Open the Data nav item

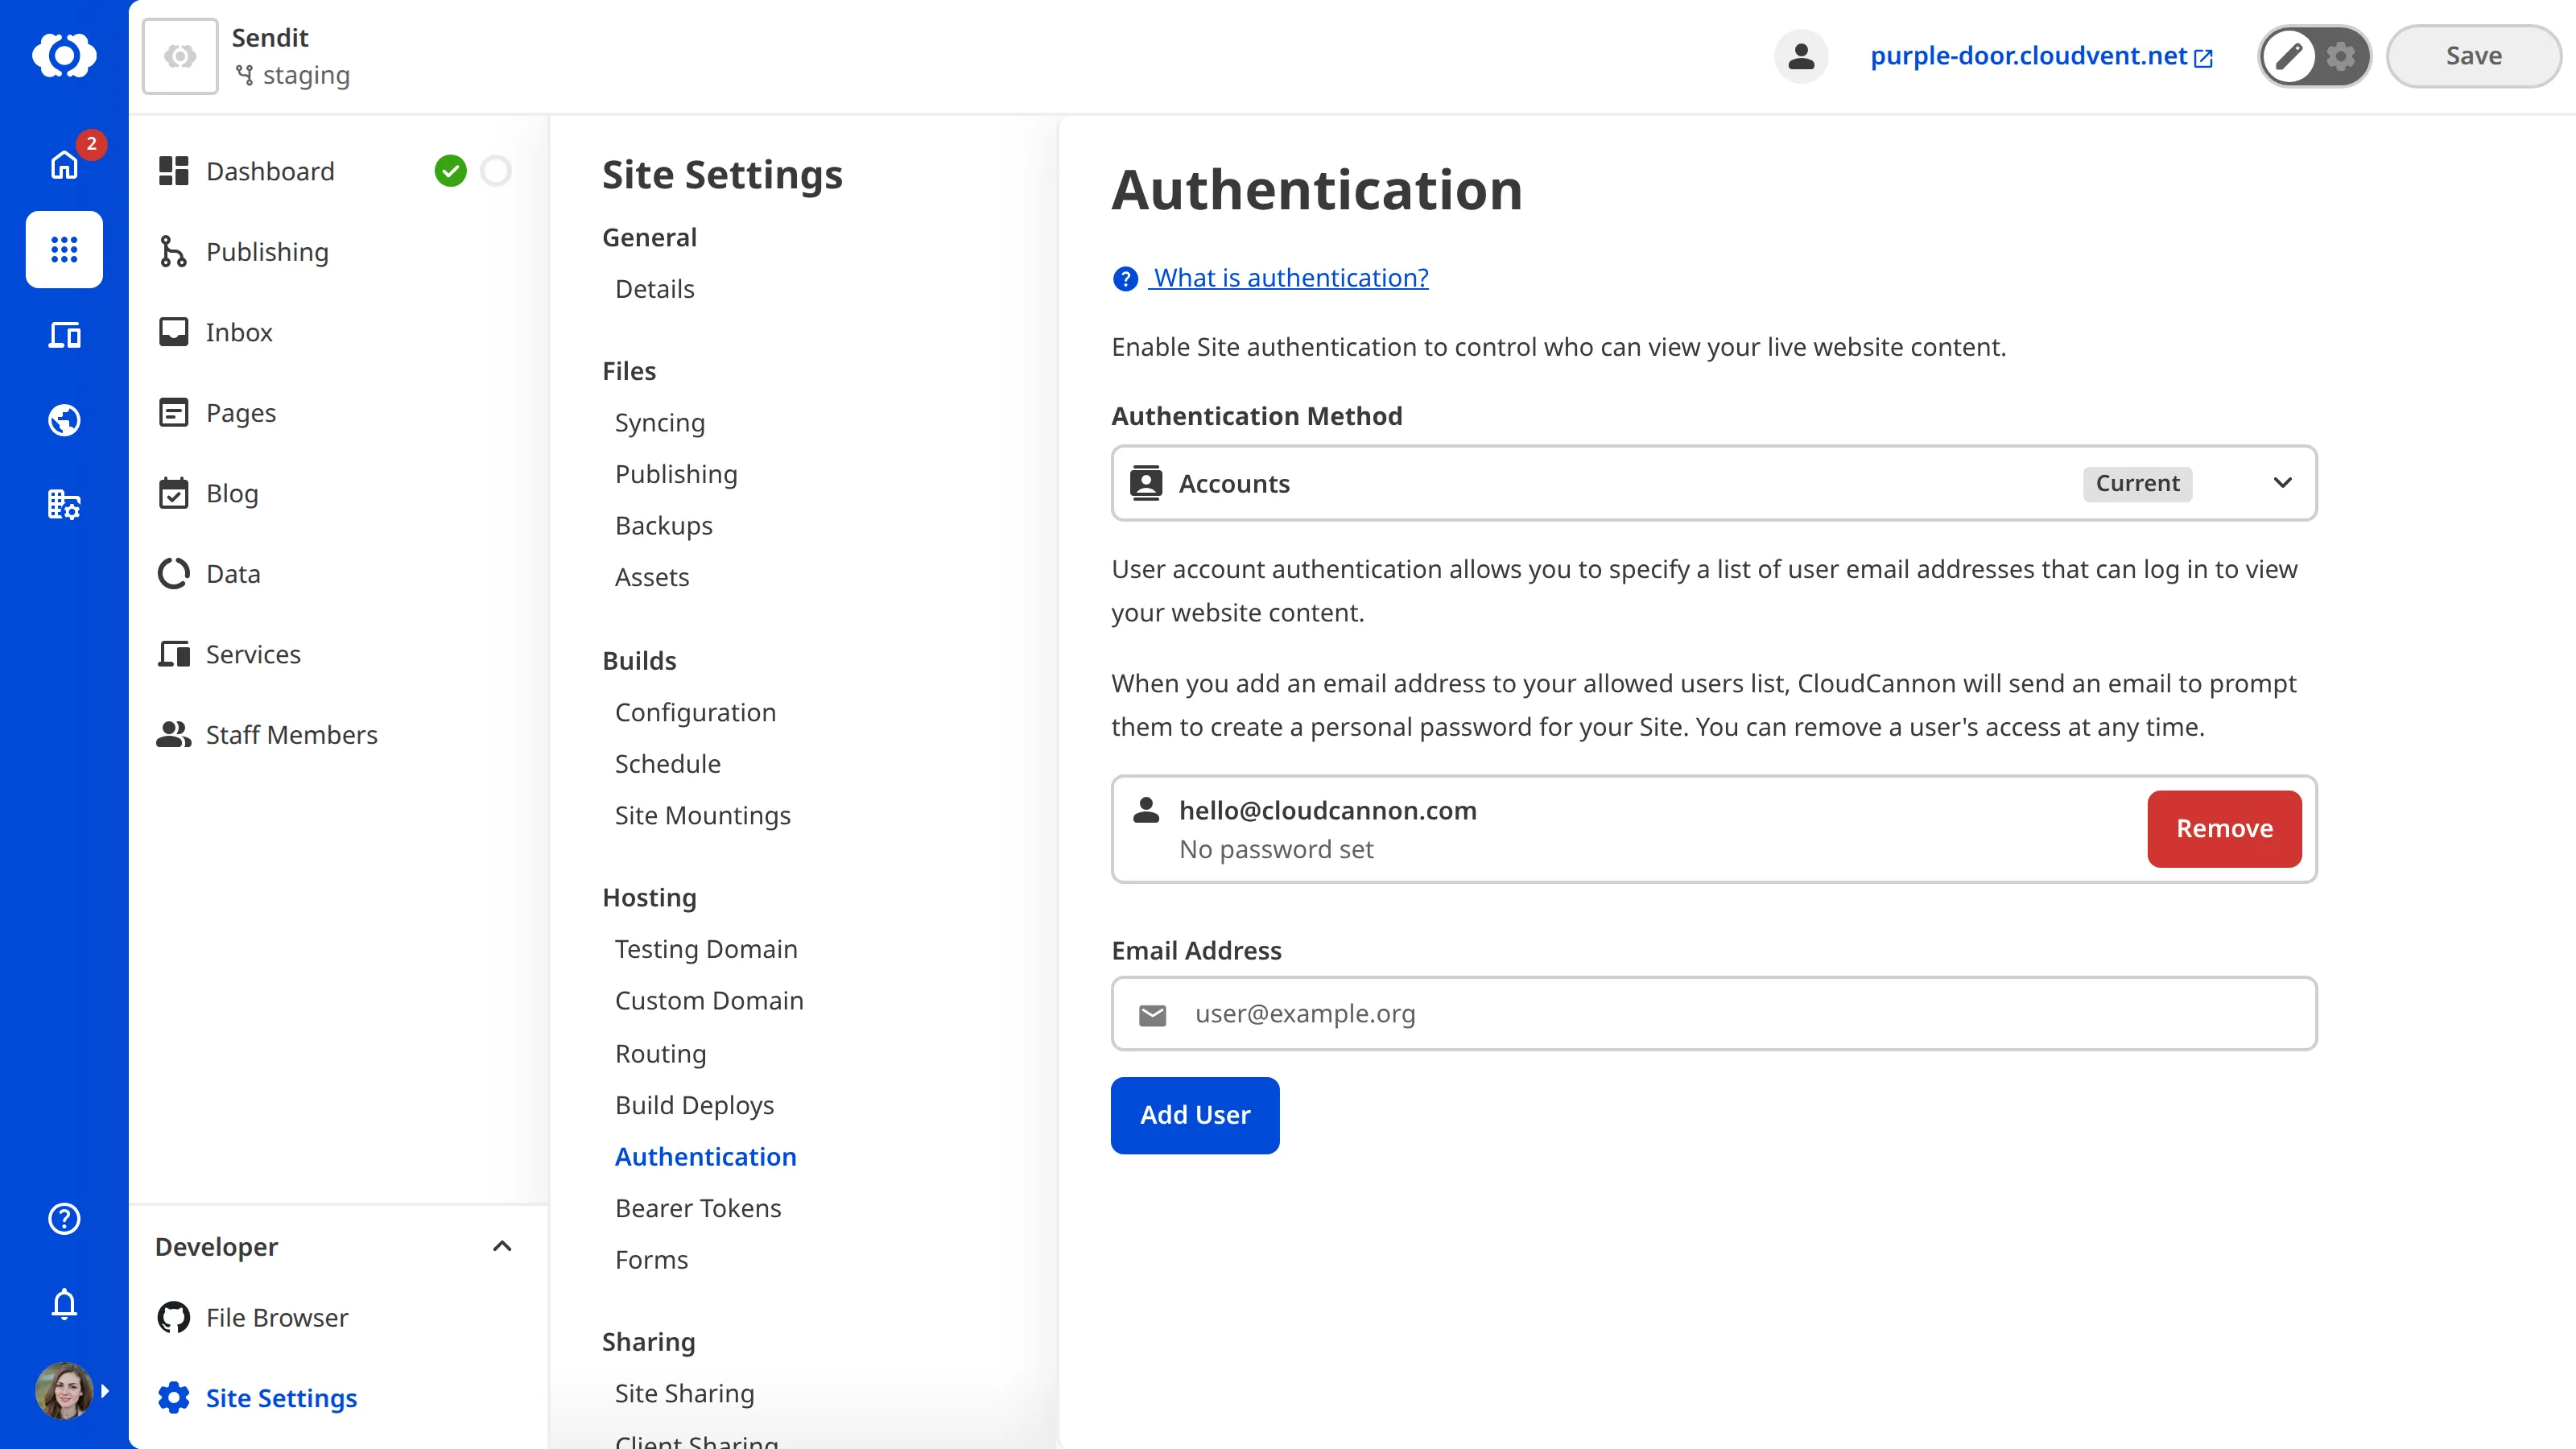pyautogui.click(x=233, y=574)
